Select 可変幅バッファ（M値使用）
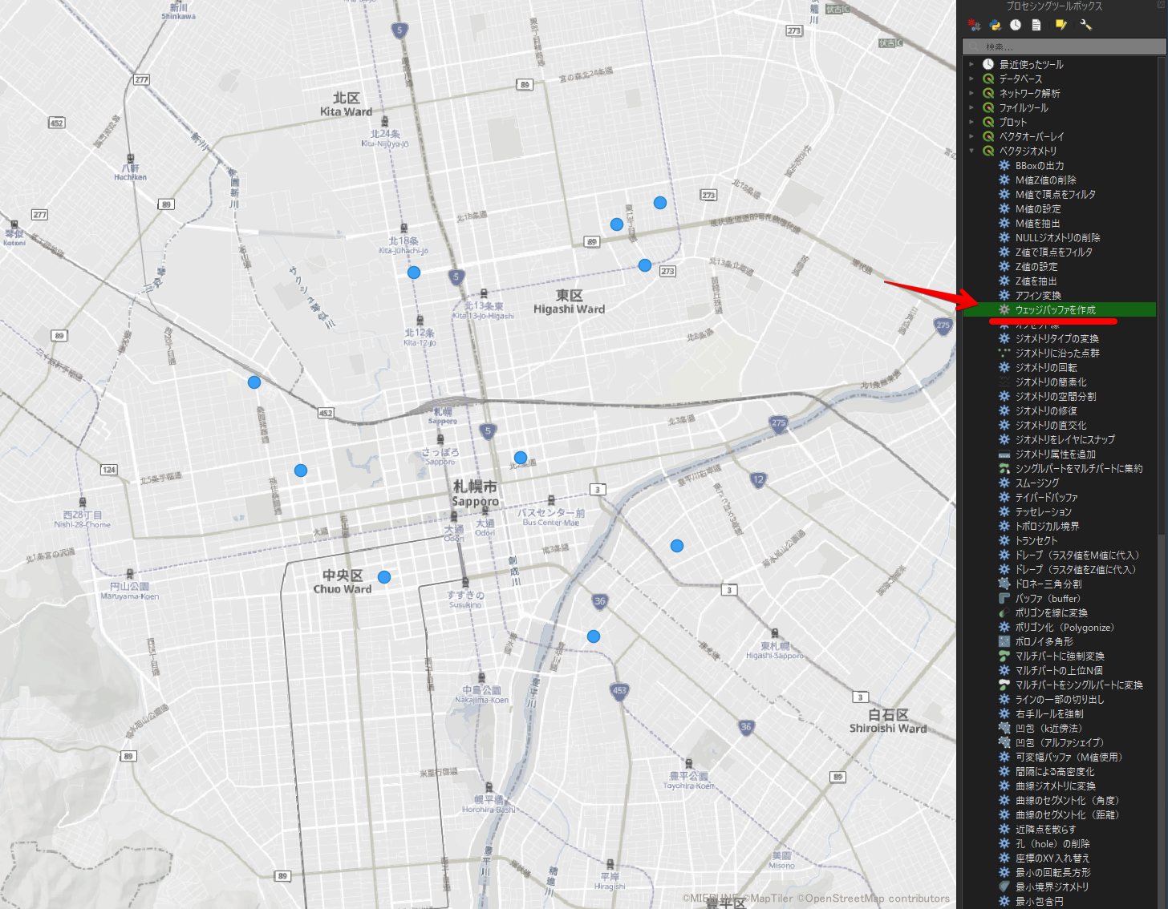 point(1069,757)
